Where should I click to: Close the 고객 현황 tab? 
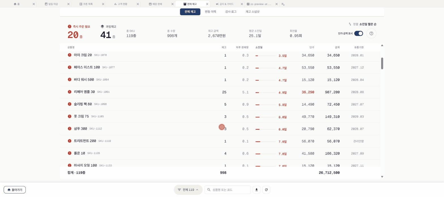(138, 4)
